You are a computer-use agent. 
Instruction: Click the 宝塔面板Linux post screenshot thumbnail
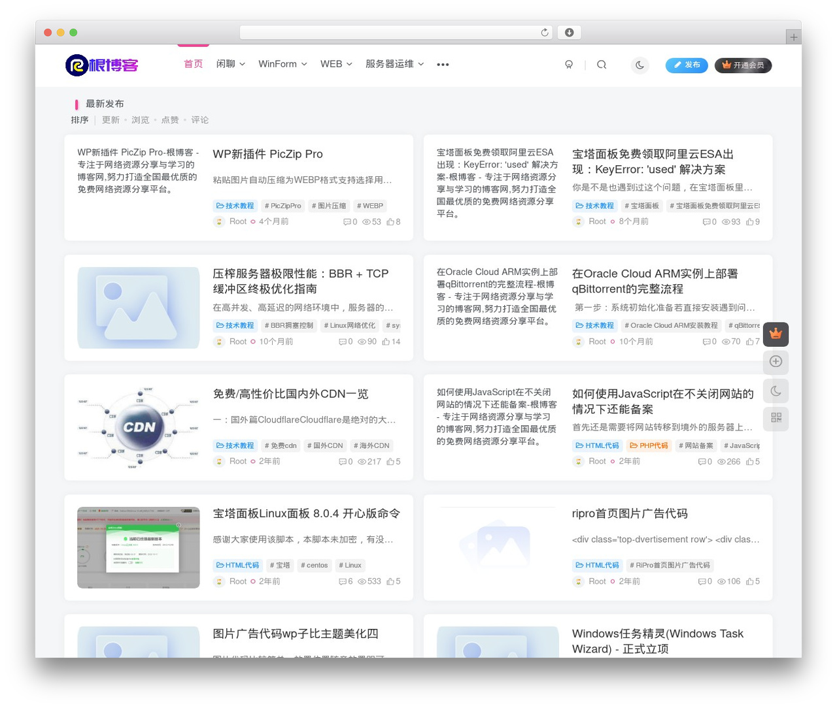pos(139,547)
